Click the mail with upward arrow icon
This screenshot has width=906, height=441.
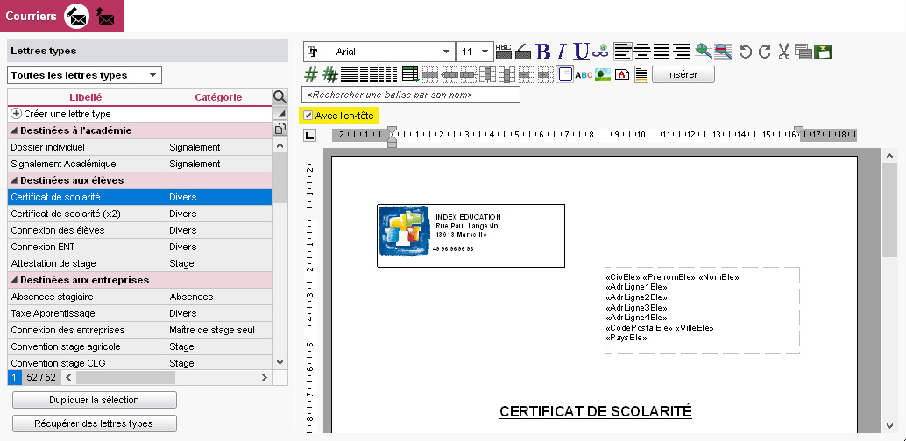tap(105, 16)
